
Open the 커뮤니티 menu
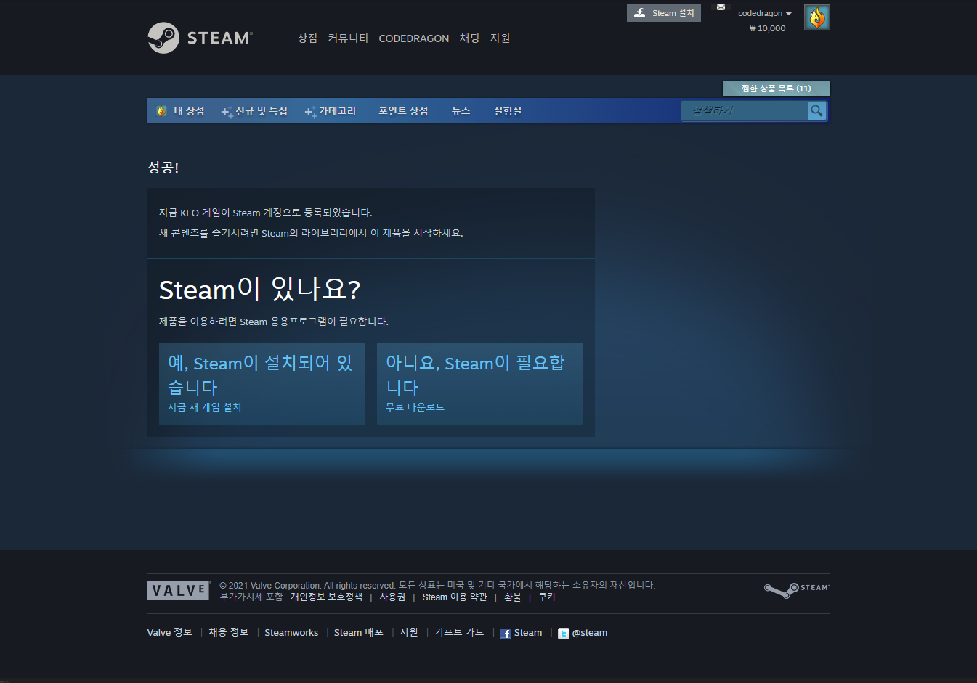click(x=348, y=38)
